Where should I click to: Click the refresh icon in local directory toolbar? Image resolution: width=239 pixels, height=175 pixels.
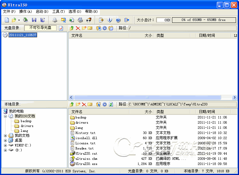pyautogui.click(x=111, y=104)
